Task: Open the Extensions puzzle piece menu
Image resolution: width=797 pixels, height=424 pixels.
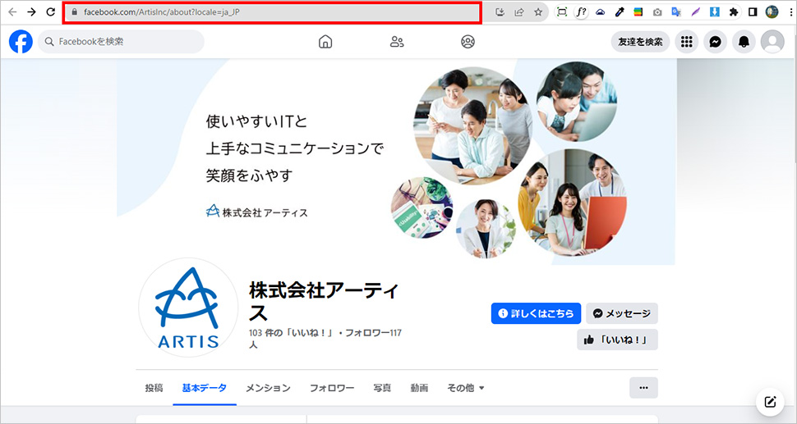Action: 734,12
